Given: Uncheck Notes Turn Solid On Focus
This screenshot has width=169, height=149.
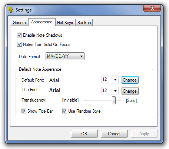Looking at the screenshot, I should point(19,44).
